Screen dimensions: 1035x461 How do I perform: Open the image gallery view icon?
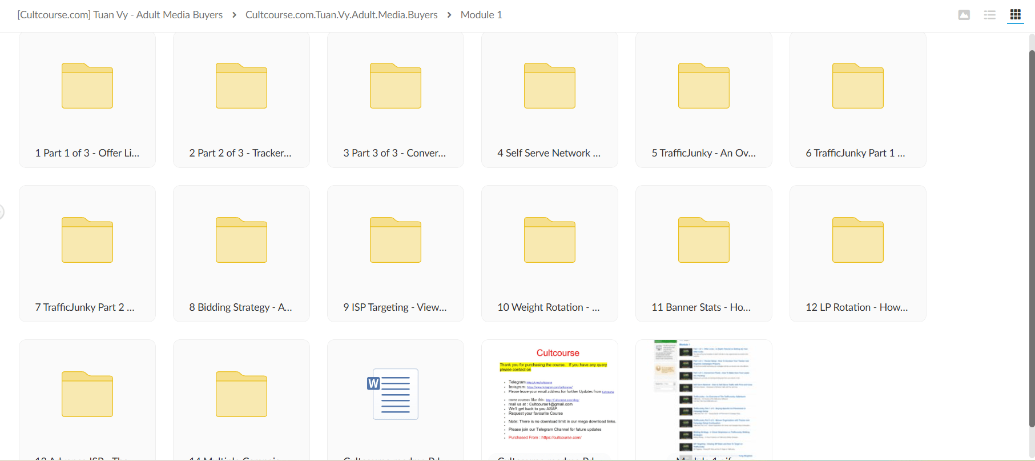(x=964, y=15)
